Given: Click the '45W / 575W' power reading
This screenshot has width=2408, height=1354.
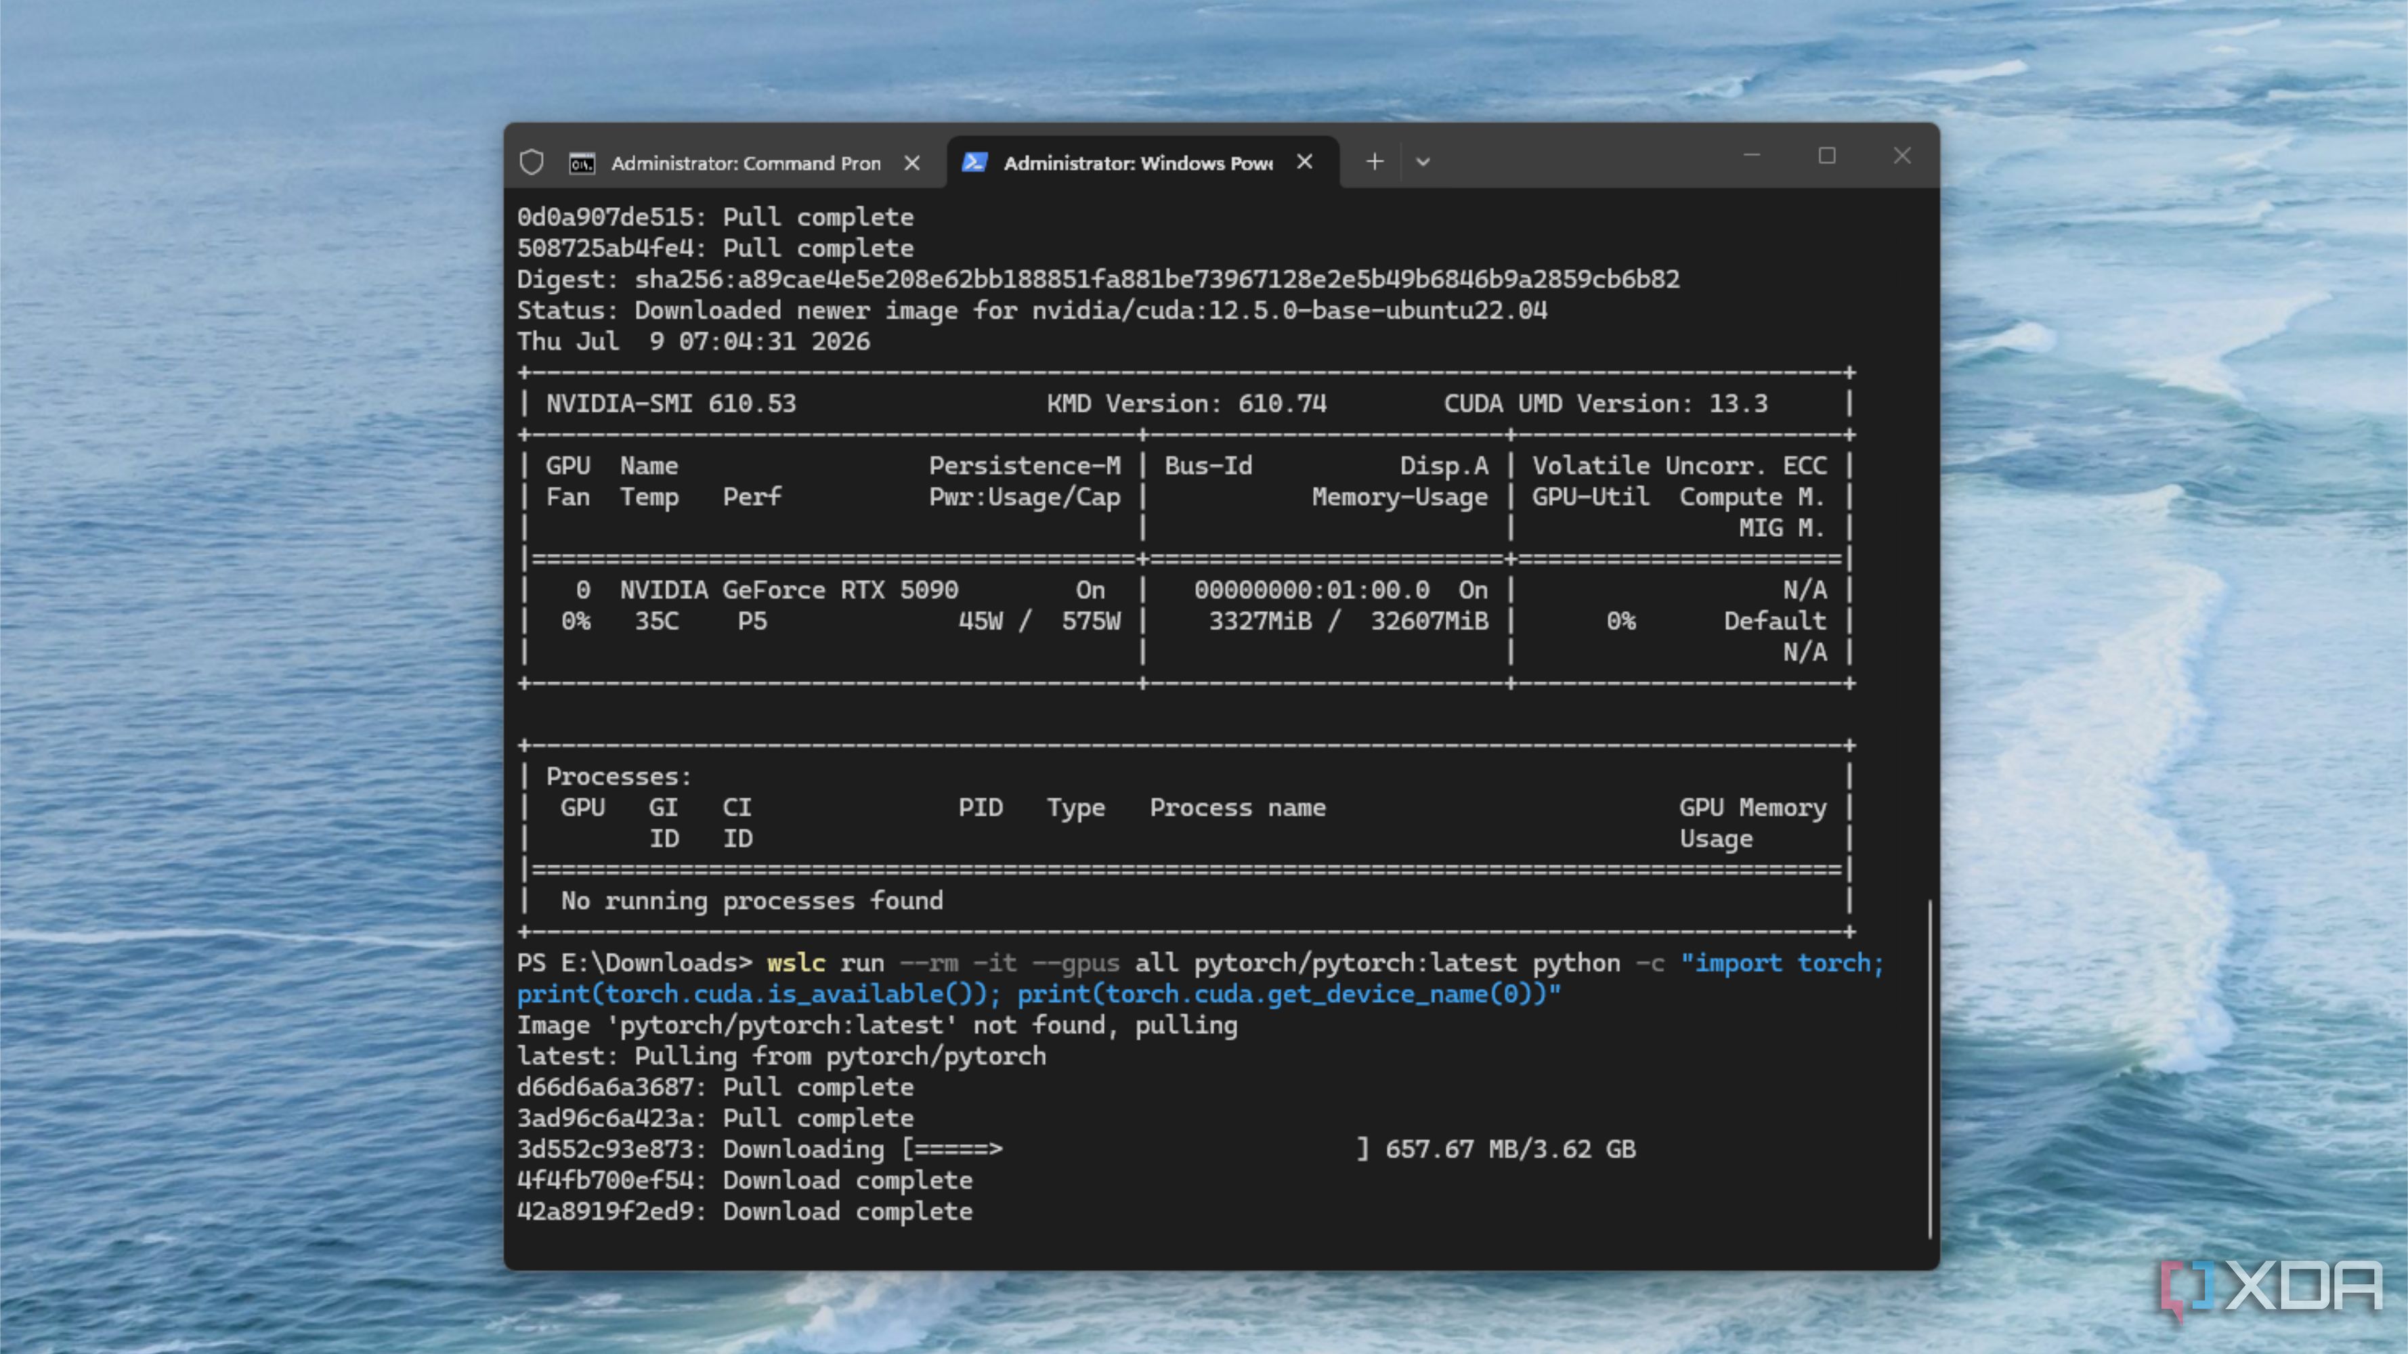Looking at the screenshot, I should point(1039,621).
